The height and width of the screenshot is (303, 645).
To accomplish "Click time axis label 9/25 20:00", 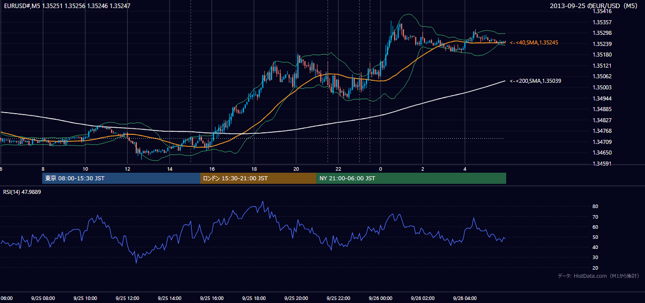I will point(296,298).
